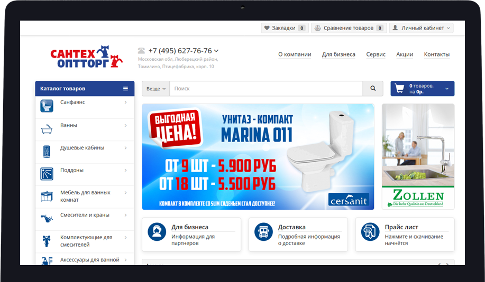Expand cart dropdown arrow
Image resolution: width=485 pixels, height=282 pixels.
coord(446,89)
